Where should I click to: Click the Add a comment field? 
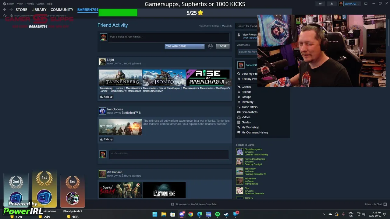point(169,155)
